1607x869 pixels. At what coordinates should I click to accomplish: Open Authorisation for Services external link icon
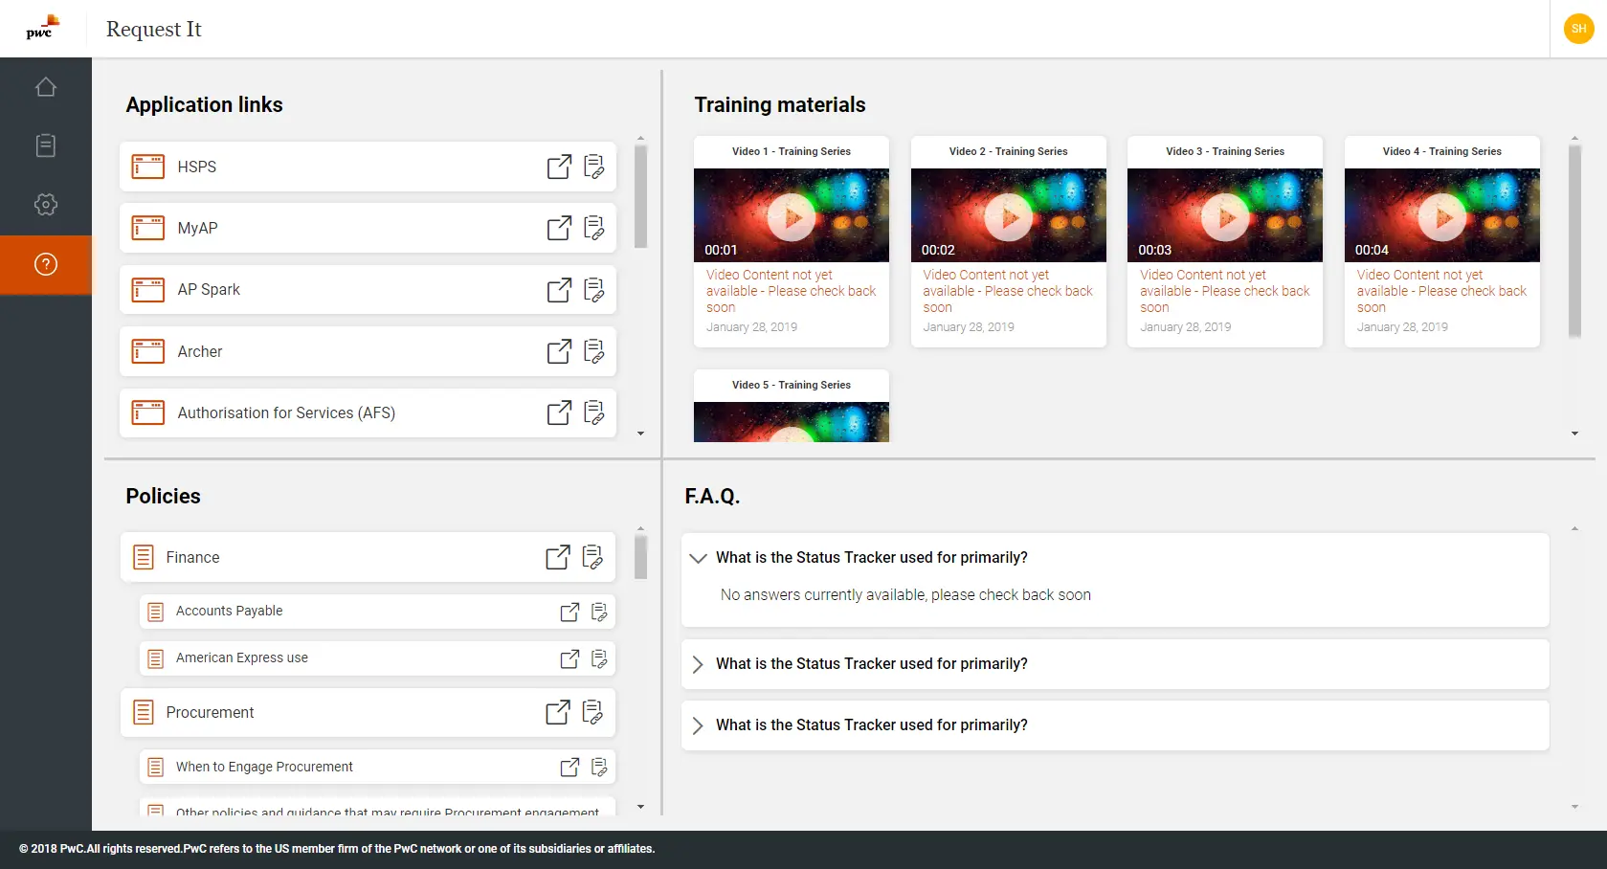pyautogui.click(x=559, y=412)
